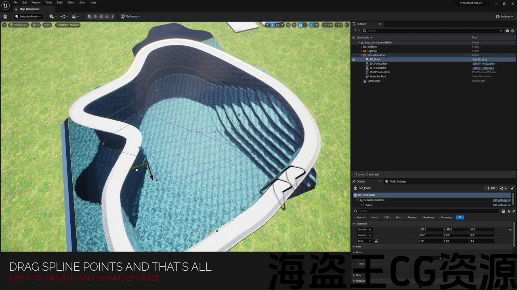This screenshot has width=517, height=290.
Task: Select the Rendering filter in the Details panel
Action: tap(428, 217)
